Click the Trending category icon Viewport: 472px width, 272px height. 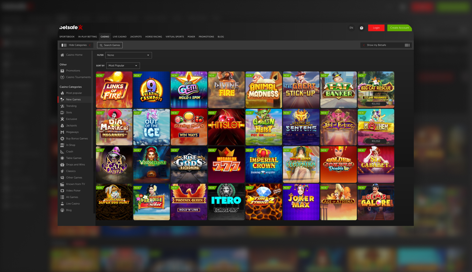(62, 106)
